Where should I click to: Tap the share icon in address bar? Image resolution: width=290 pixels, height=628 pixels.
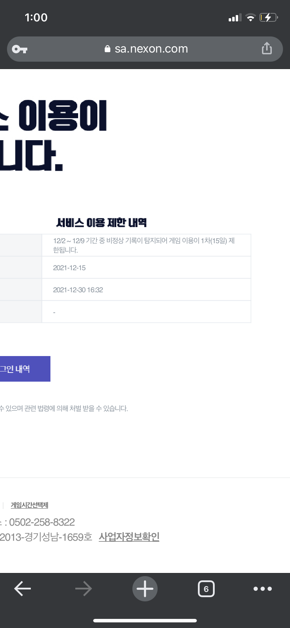267,48
